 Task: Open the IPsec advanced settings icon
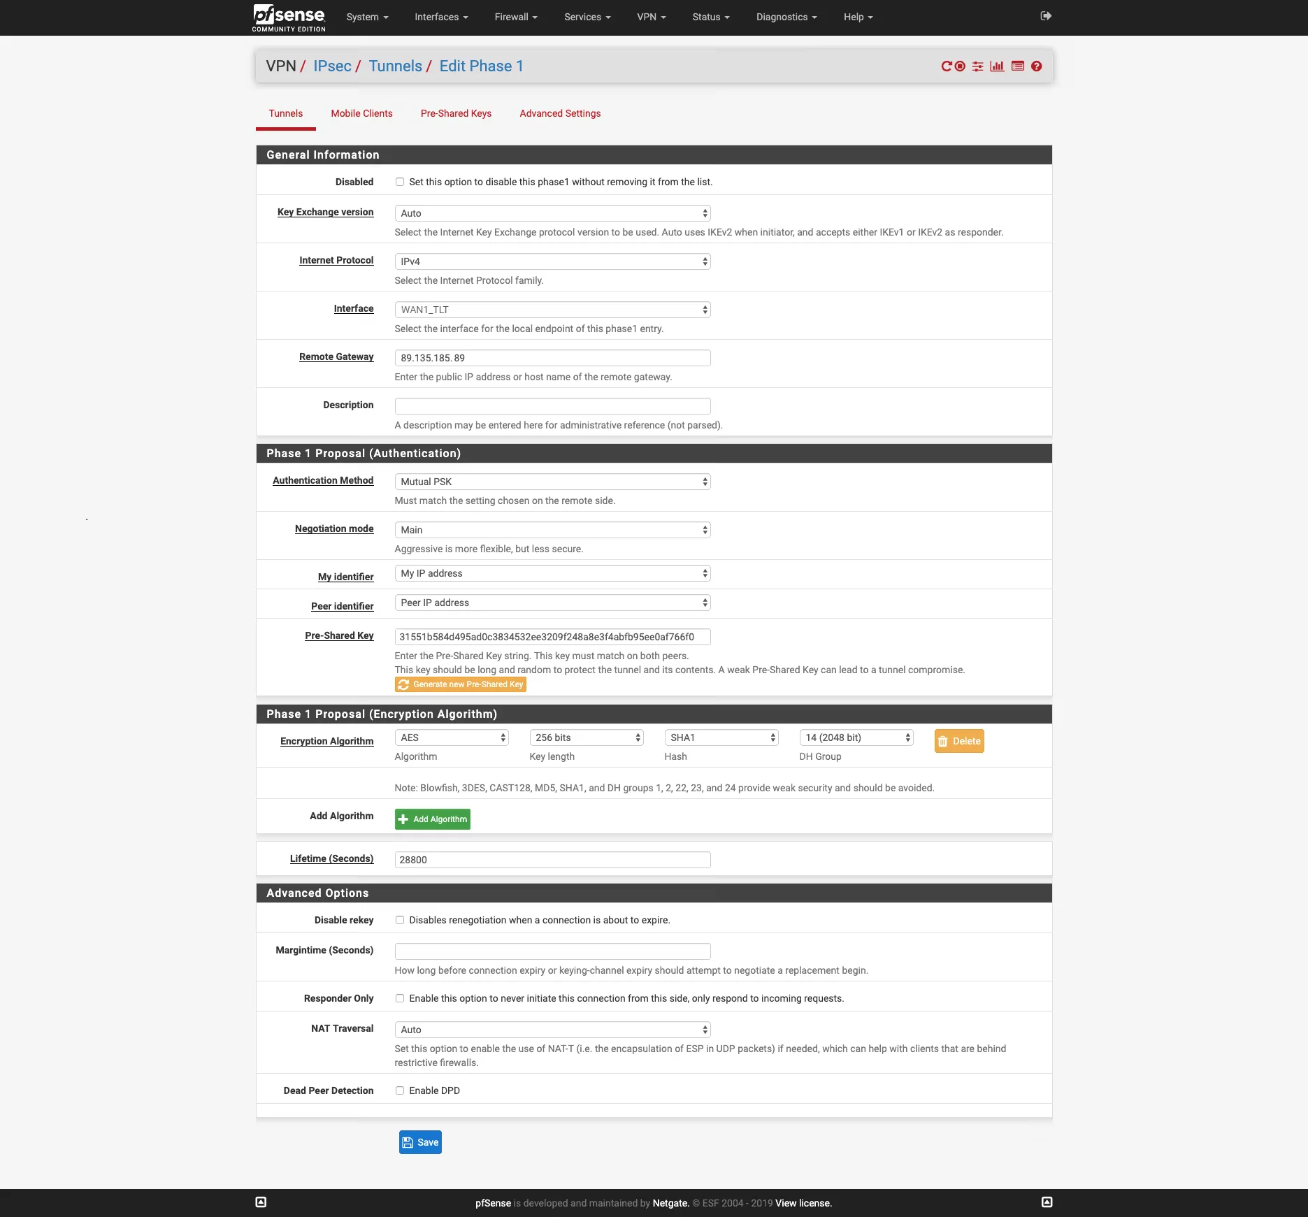[977, 66]
